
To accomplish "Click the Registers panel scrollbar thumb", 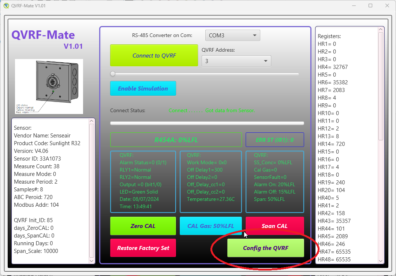I will 381,86.
